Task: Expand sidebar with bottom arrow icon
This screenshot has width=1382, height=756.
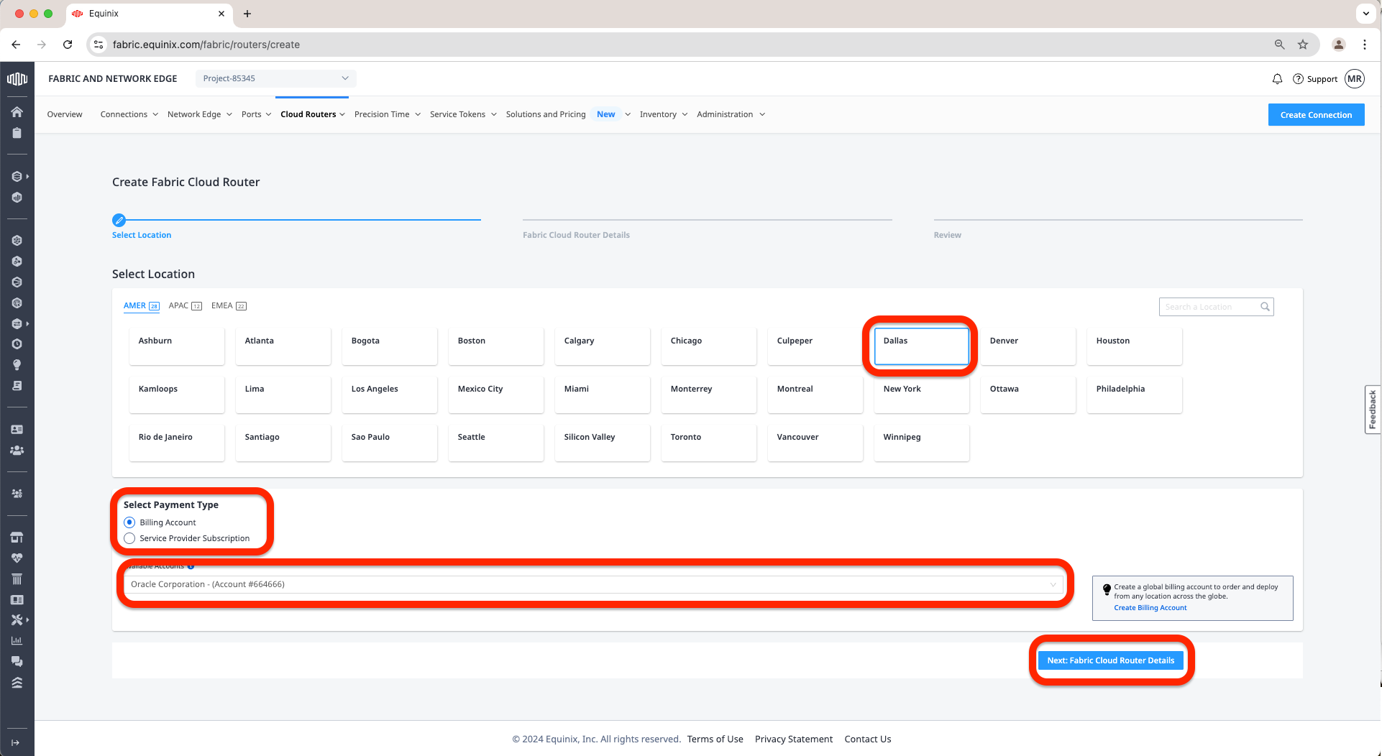Action: pyautogui.click(x=16, y=742)
